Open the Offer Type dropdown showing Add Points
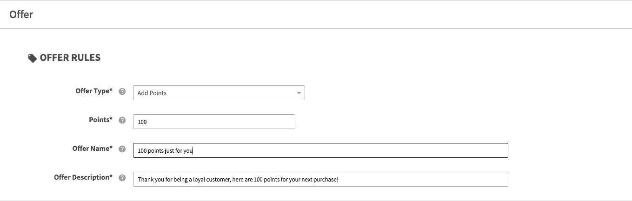The width and height of the screenshot is (632, 201). (x=219, y=93)
